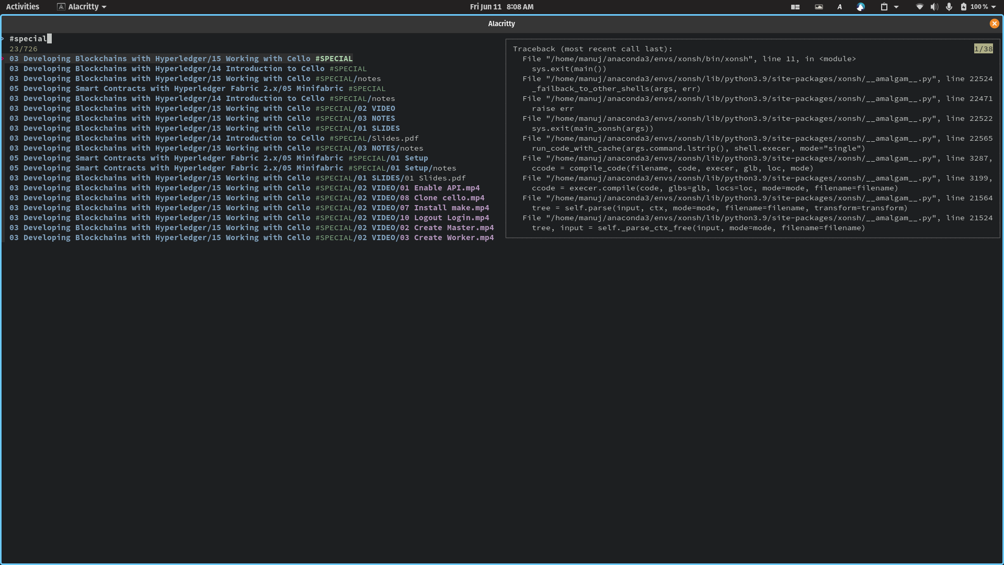Open the Activities overview

(x=22, y=7)
